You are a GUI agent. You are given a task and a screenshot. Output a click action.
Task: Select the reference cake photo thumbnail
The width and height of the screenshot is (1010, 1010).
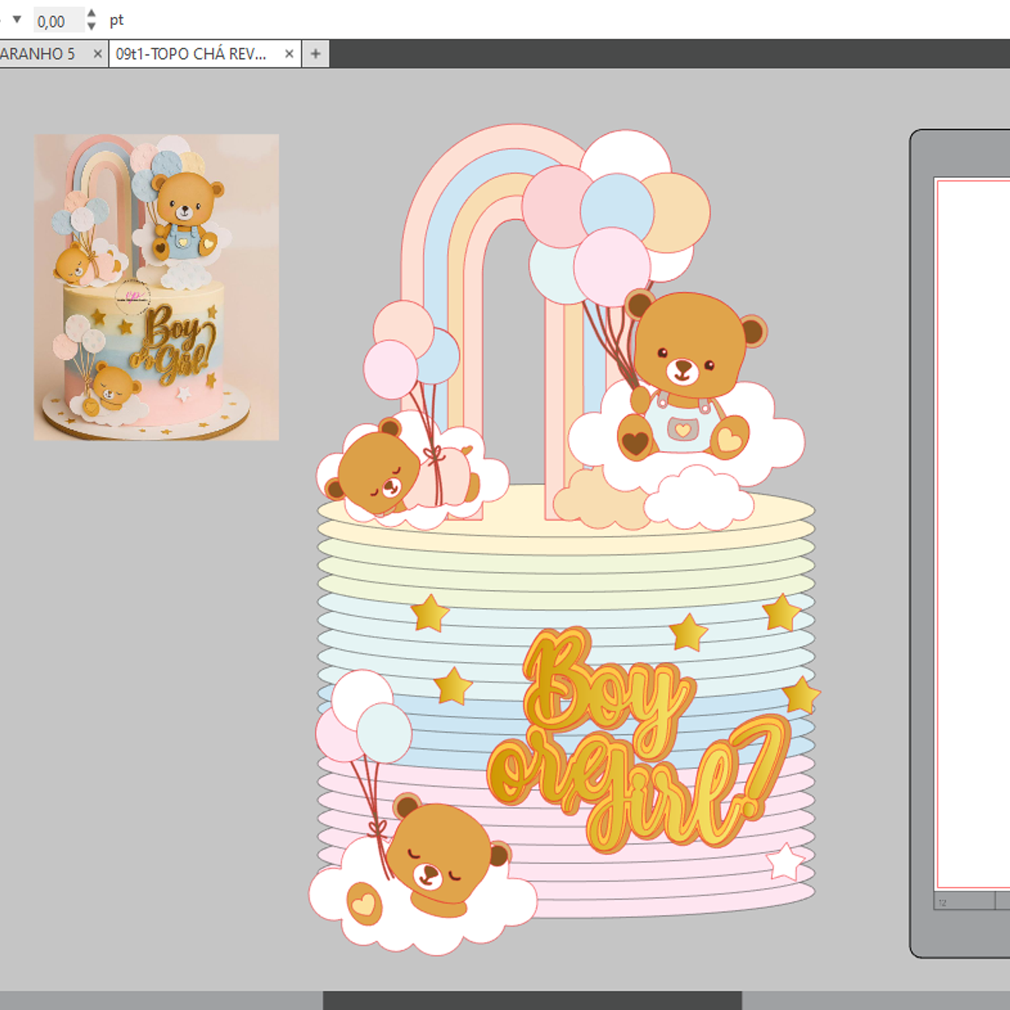156,287
